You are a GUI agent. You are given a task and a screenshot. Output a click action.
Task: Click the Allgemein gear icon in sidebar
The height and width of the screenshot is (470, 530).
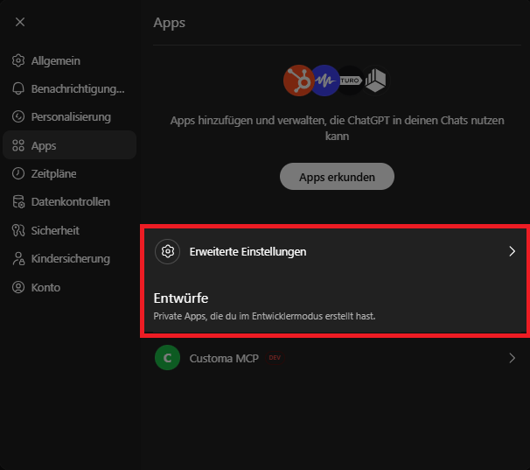point(18,60)
